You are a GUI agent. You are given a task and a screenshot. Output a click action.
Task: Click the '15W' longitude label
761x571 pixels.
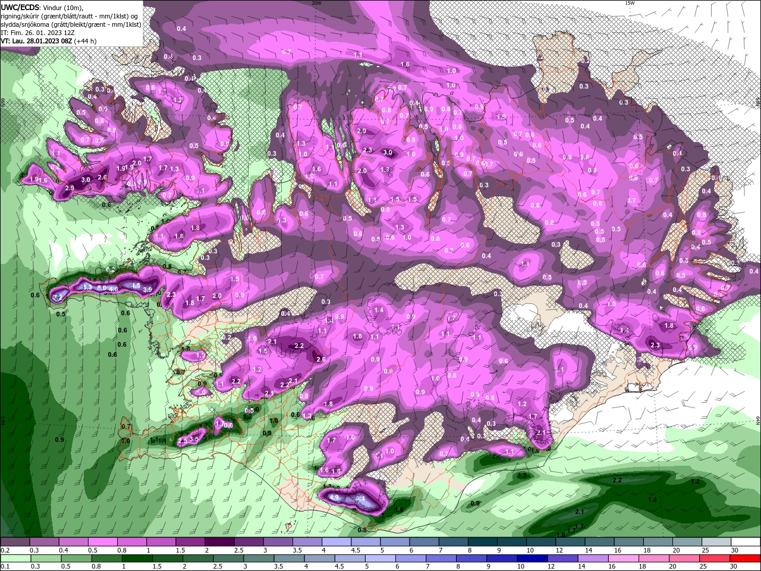pyautogui.click(x=630, y=2)
